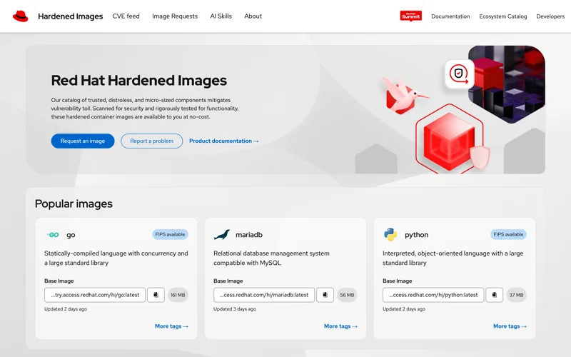The width and height of the screenshot is (571, 357).
Task: Click the Base Image label on python card
Action: pos(398,281)
